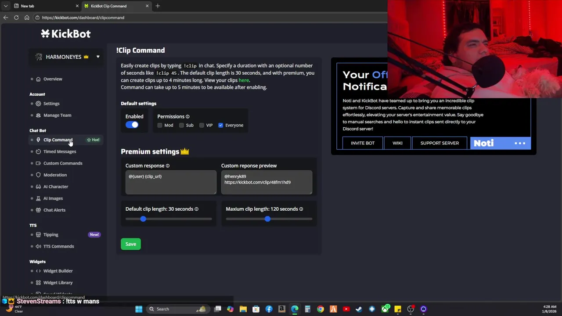This screenshot has width=562, height=316.
Task: Open Timed Messages page
Action: click(x=60, y=151)
